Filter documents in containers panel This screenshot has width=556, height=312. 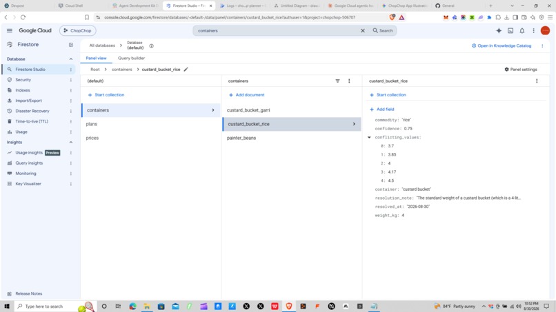tap(337, 81)
